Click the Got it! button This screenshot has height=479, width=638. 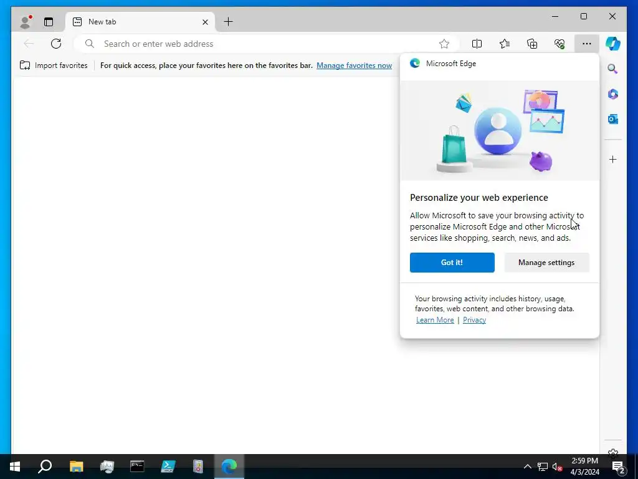pyautogui.click(x=452, y=263)
